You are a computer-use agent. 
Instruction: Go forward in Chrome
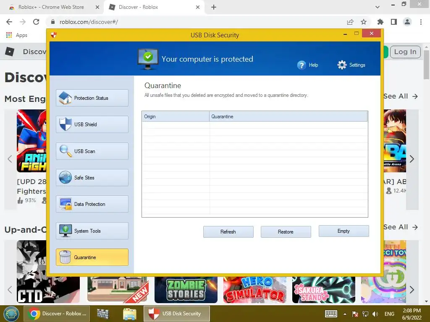click(x=23, y=22)
